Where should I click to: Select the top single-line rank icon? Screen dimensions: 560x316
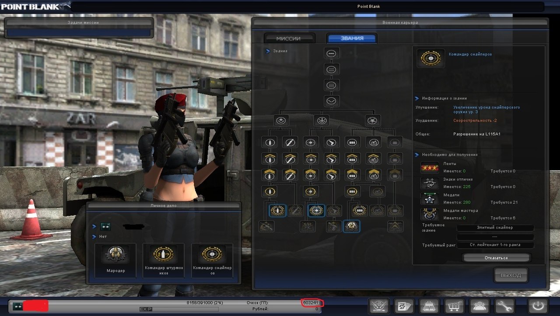[x=332, y=53]
